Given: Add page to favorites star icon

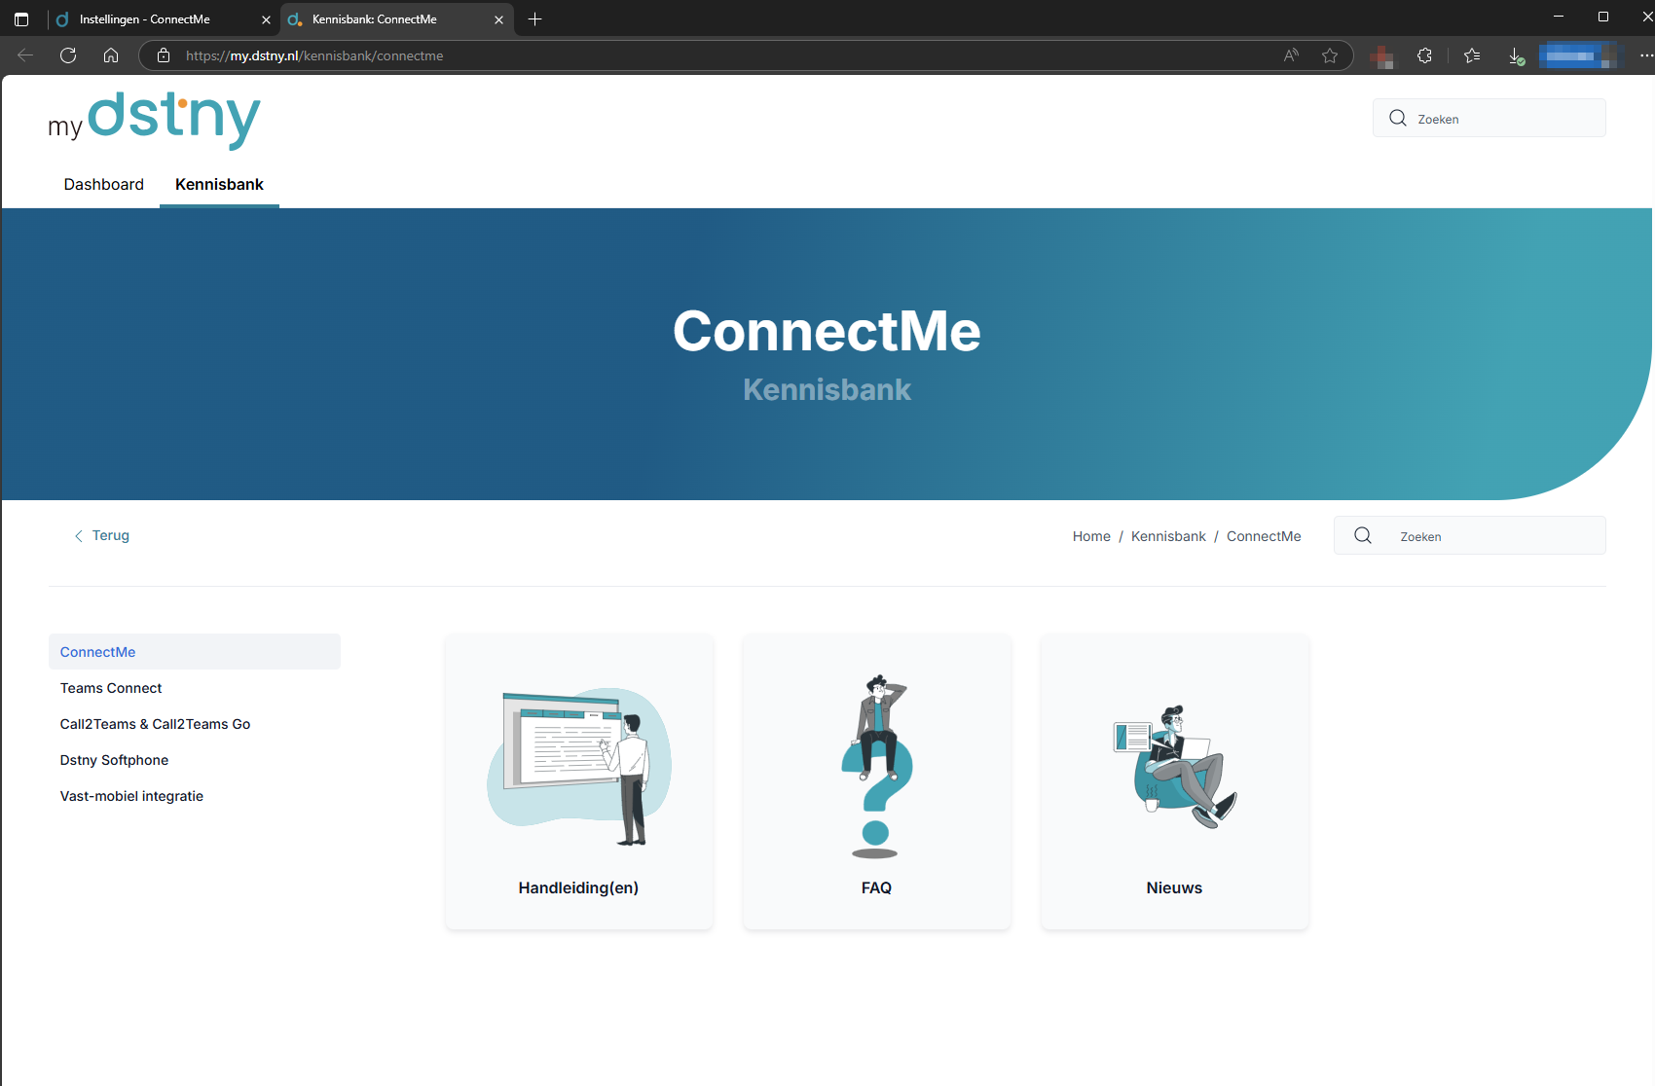Looking at the screenshot, I should pos(1330,55).
